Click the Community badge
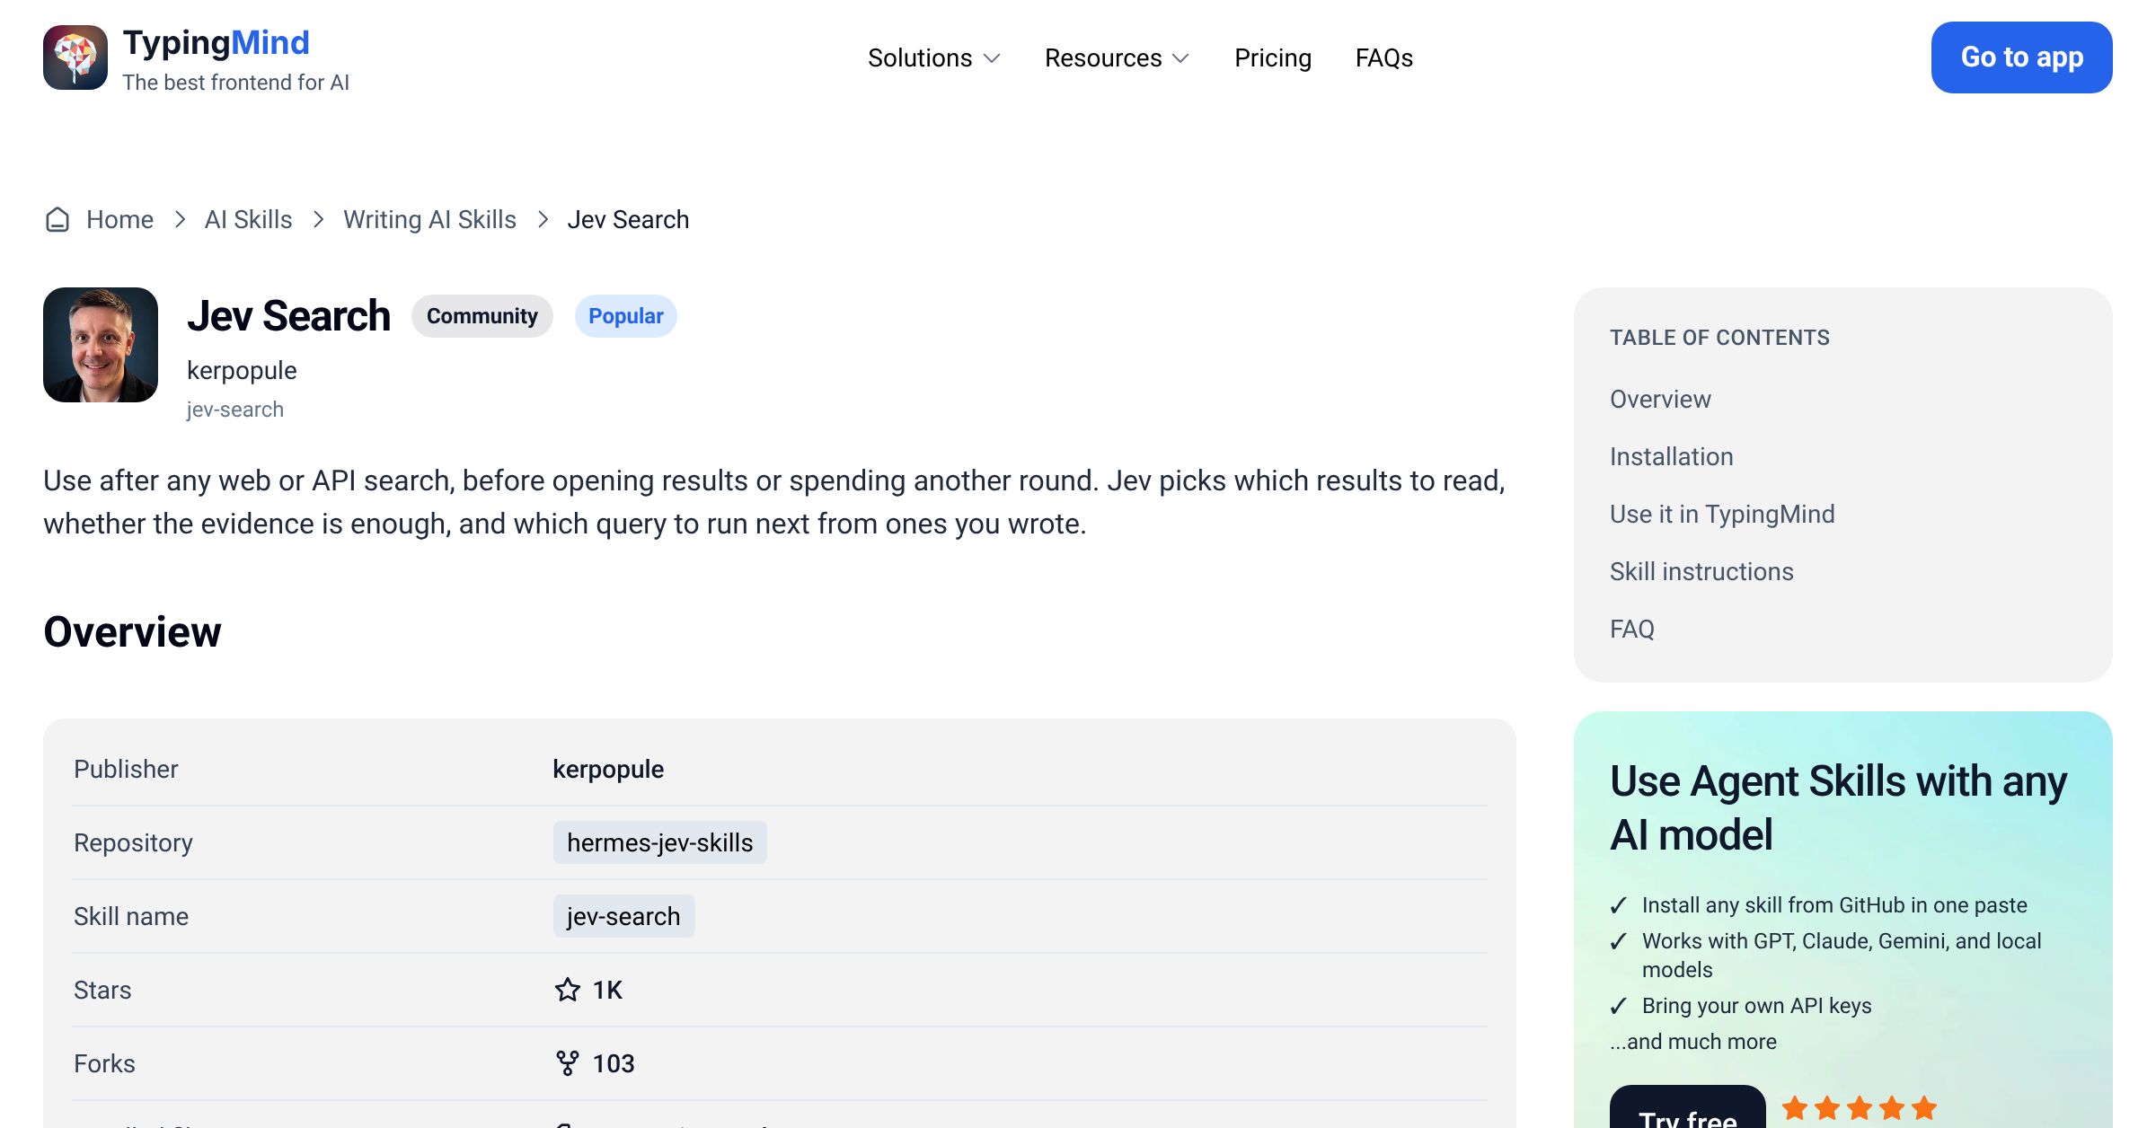The image size is (2156, 1128). [x=482, y=316]
